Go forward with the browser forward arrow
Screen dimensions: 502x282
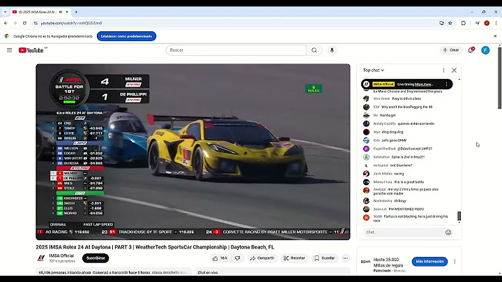[x=15, y=23]
